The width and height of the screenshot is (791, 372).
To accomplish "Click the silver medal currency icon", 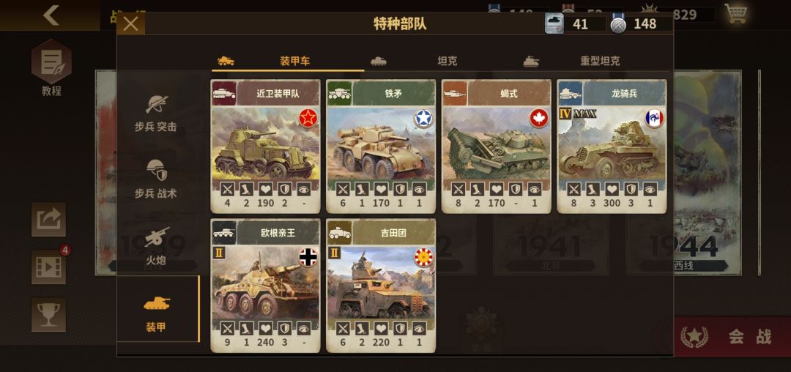I will (618, 23).
